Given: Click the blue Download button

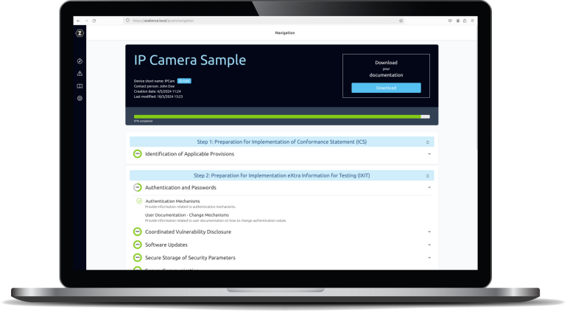Looking at the screenshot, I should click(x=386, y=88).
